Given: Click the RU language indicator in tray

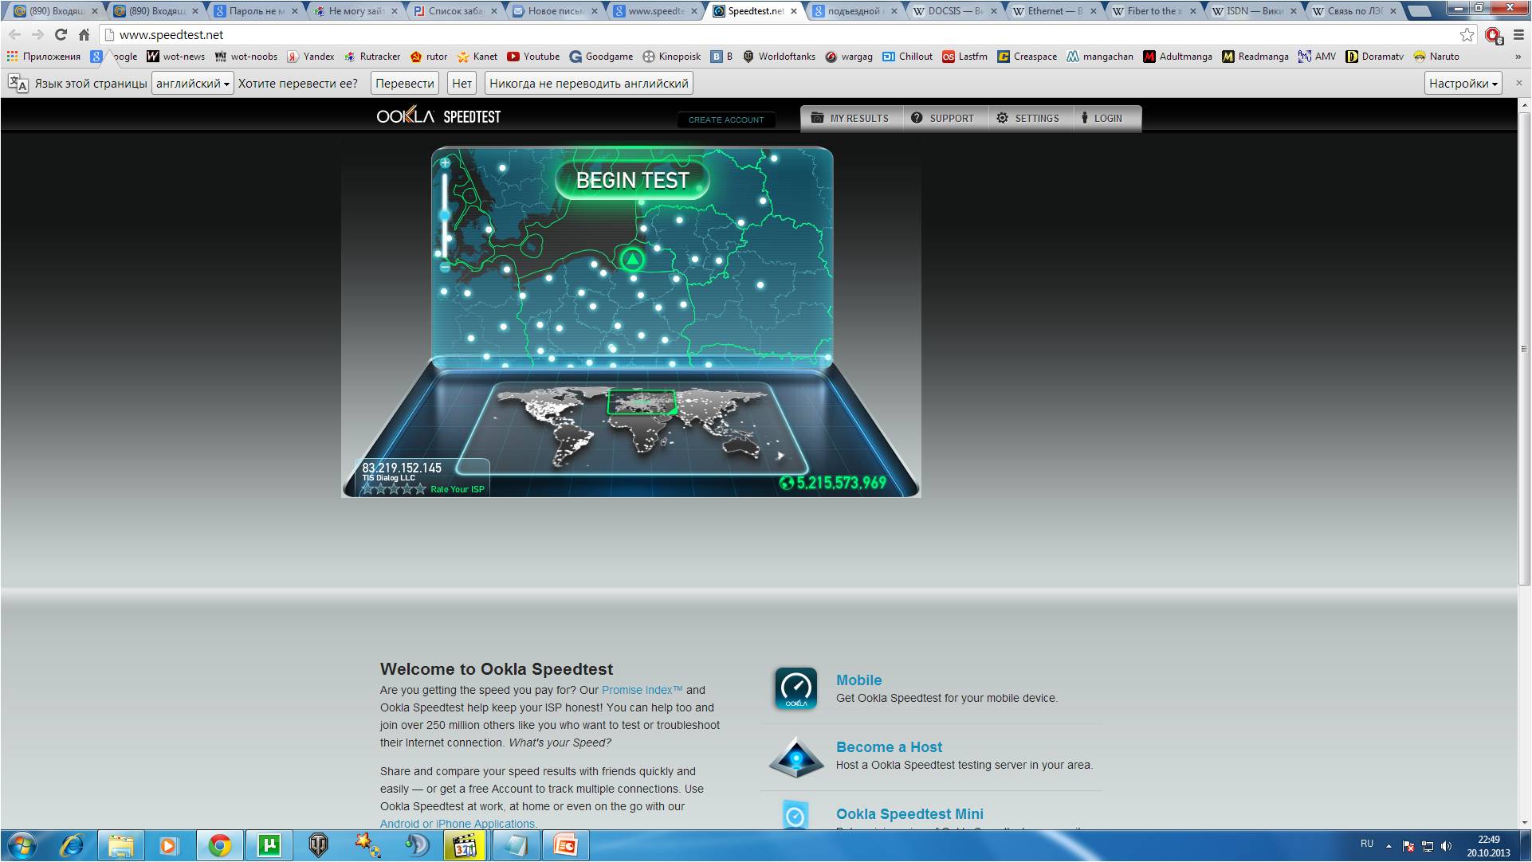Looking at the screenshot, I should 1367,844.
